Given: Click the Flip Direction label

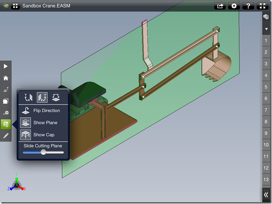Looking at the screenshot, I should coord(47,111).
